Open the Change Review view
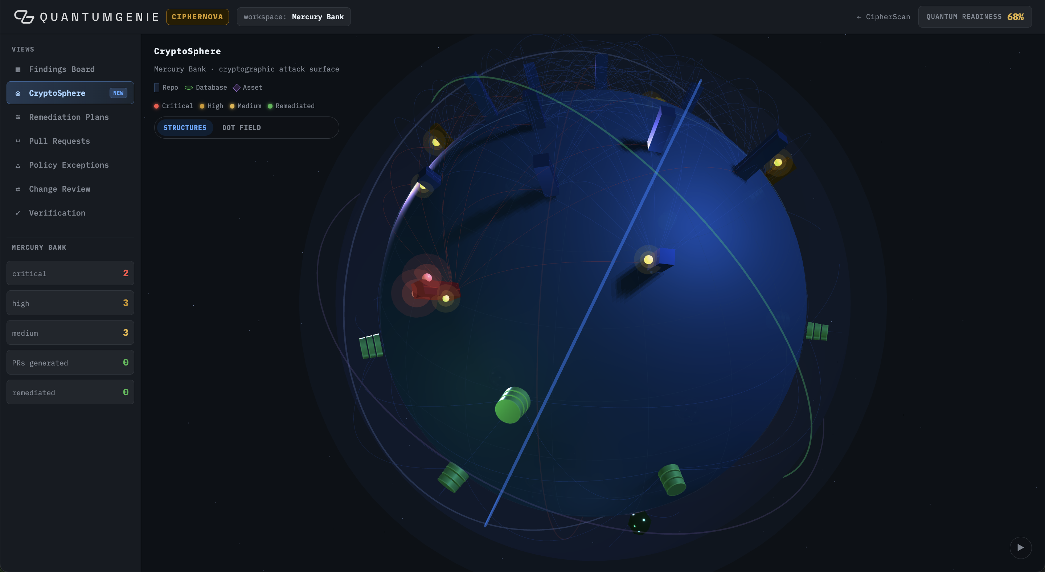The height and width of the screenshot is (572, 1045). pos(70,189)
